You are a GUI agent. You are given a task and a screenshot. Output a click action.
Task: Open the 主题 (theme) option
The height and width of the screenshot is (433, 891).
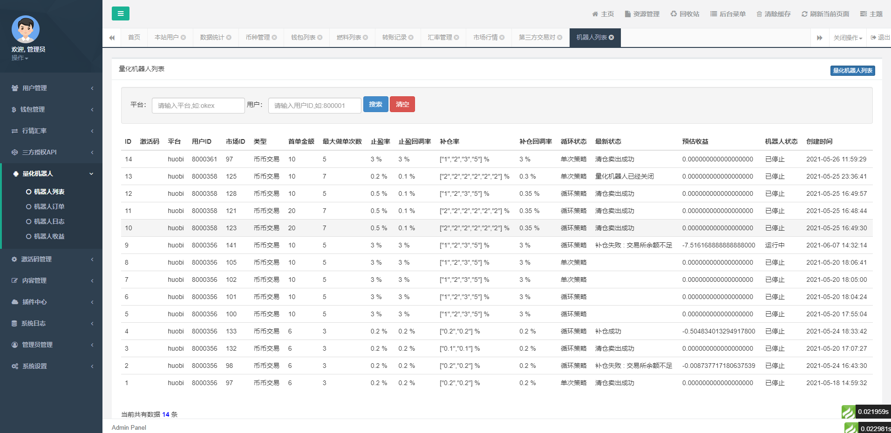point(871,13)
